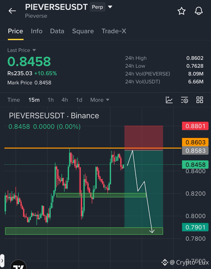Image resolution: width=211 pixels, height=269 pixels.
Task: Open price alerts via bell icon
Action: [x=199, y=11]
